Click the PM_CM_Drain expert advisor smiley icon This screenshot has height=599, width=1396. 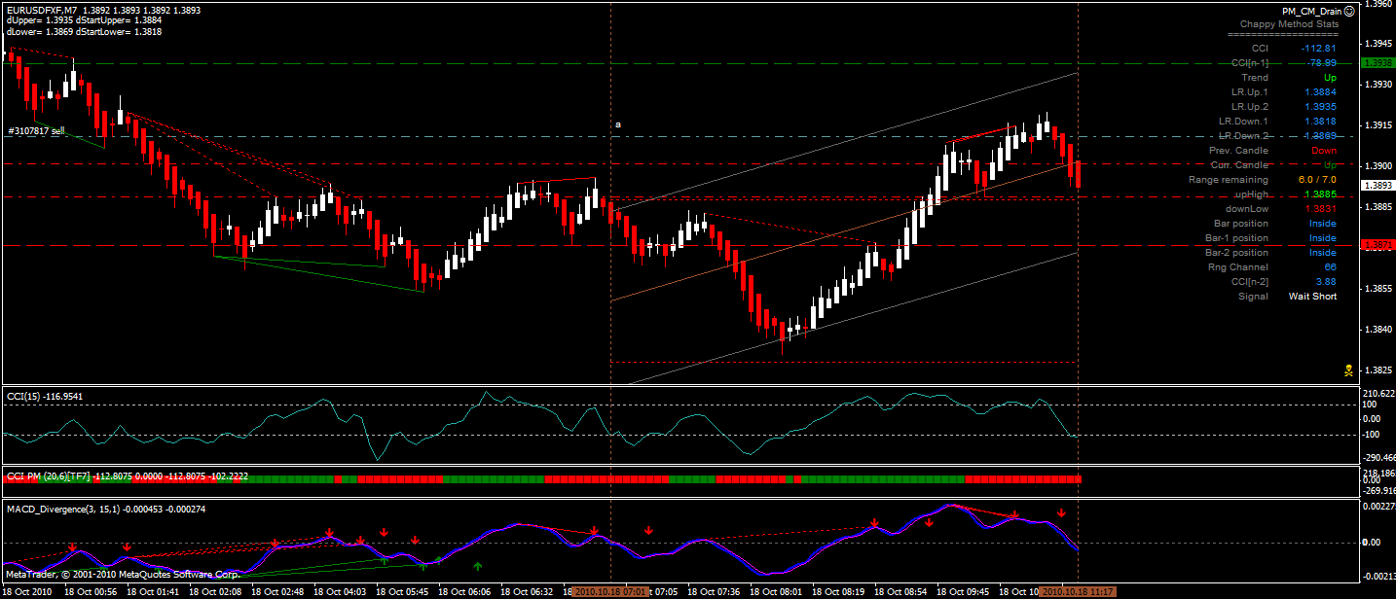pos(1350,11)
